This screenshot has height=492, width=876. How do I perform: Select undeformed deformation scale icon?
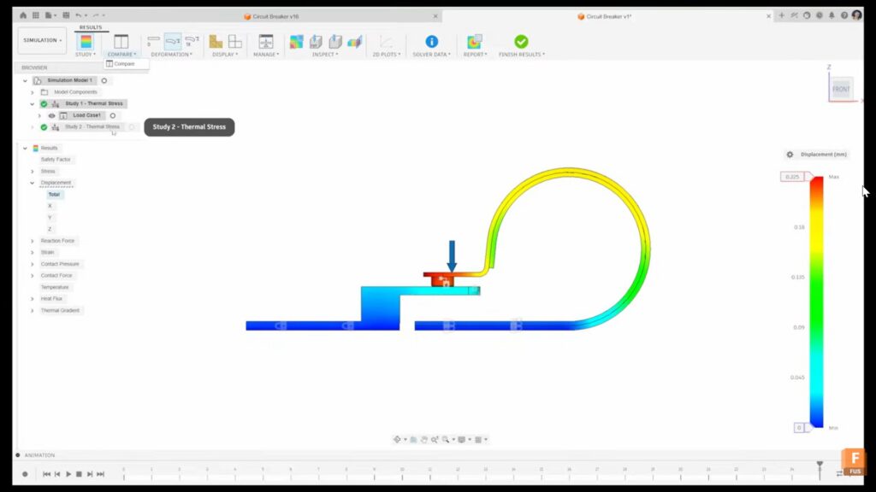(153, 41)
